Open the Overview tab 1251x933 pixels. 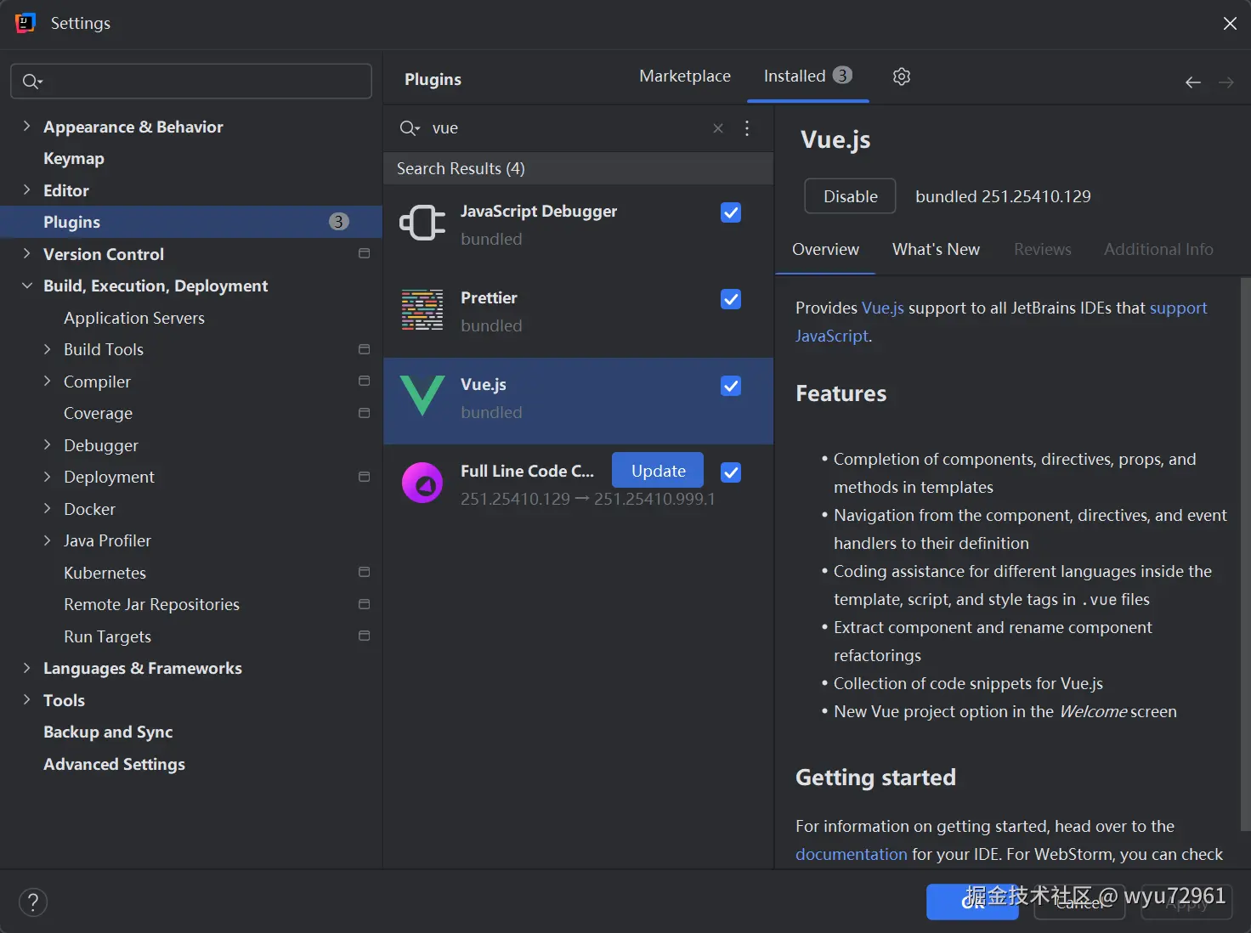(825, 250)
